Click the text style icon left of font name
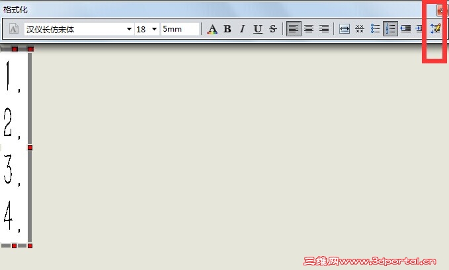 tap(14, 29)
